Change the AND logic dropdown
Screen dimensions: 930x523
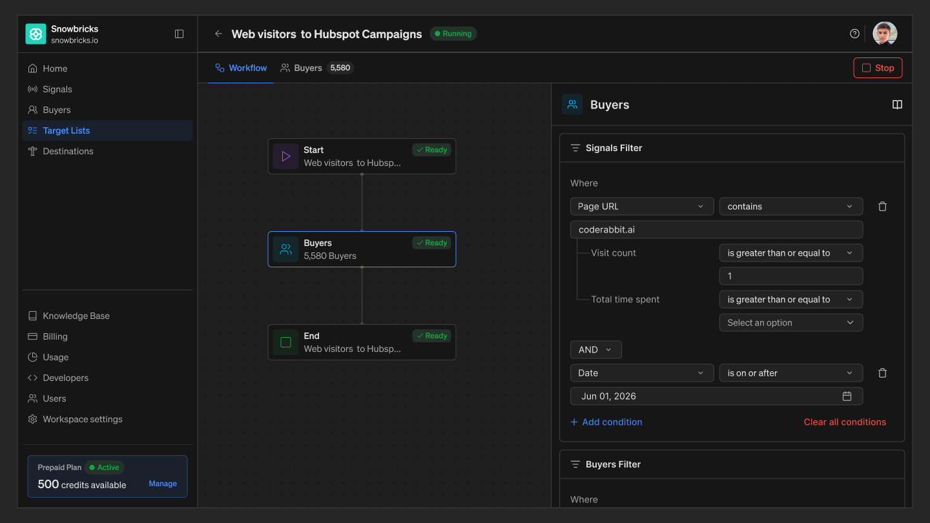[x=596, y=350]
